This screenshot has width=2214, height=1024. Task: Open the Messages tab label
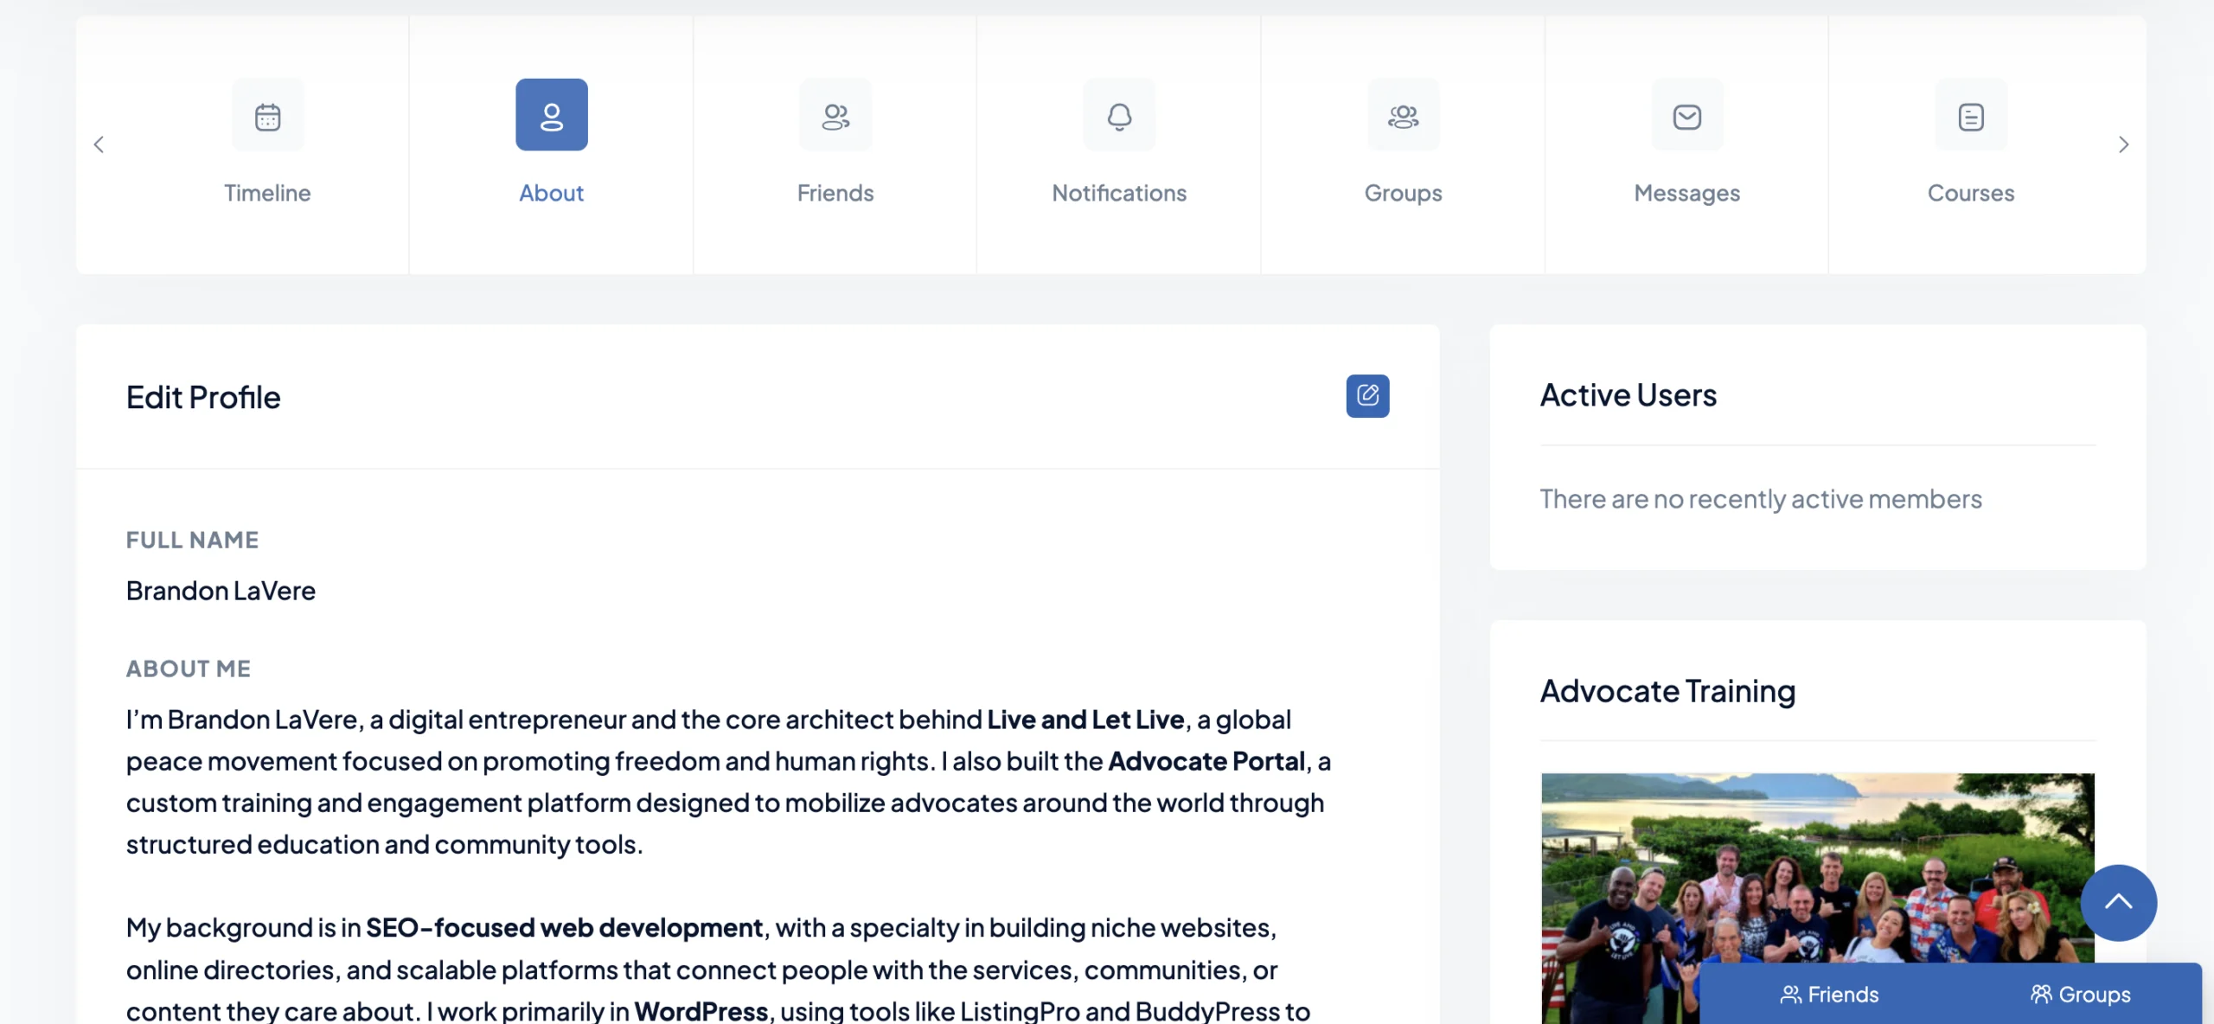click(x=1686, y=193)
